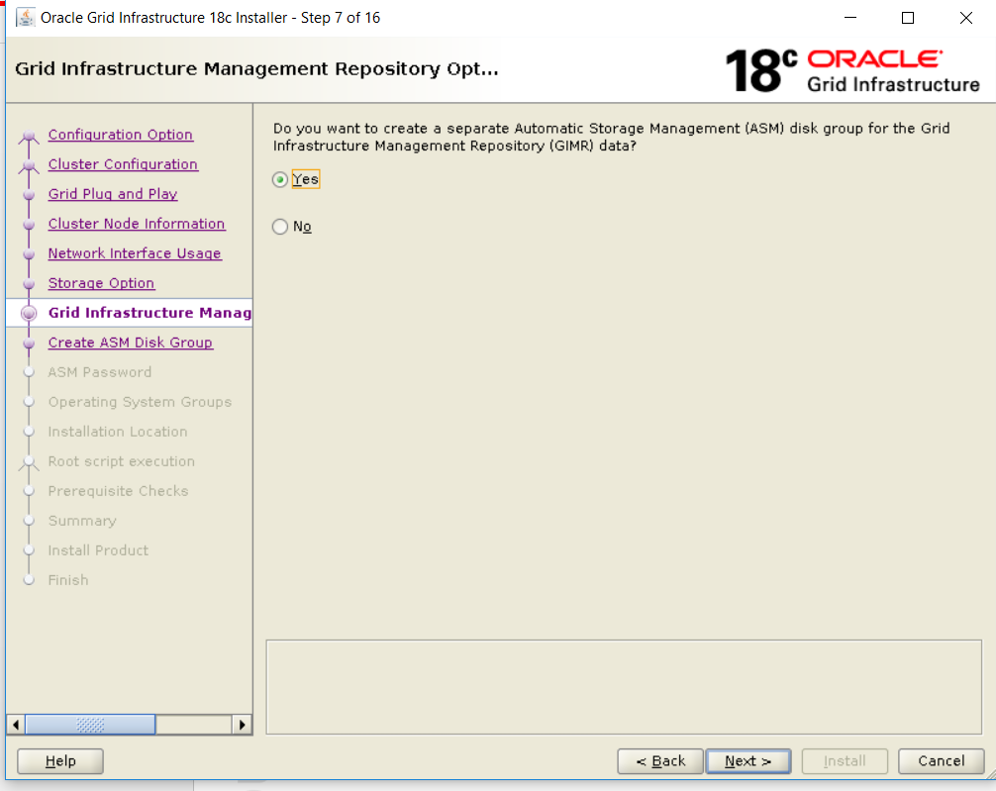
Task: Maximize the installer window
Action: click(908, 18)
